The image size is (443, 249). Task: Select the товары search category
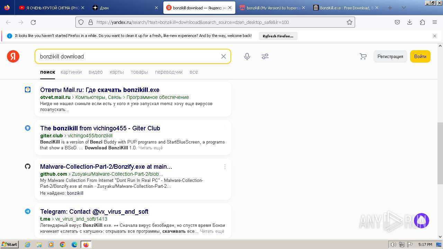pyautogui.click(x=139, y=72)
